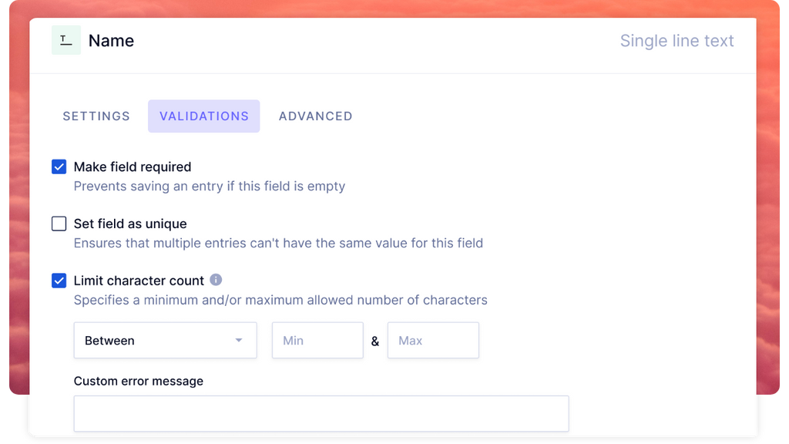
Task: Click the Name field title
Action: point(111,40)
